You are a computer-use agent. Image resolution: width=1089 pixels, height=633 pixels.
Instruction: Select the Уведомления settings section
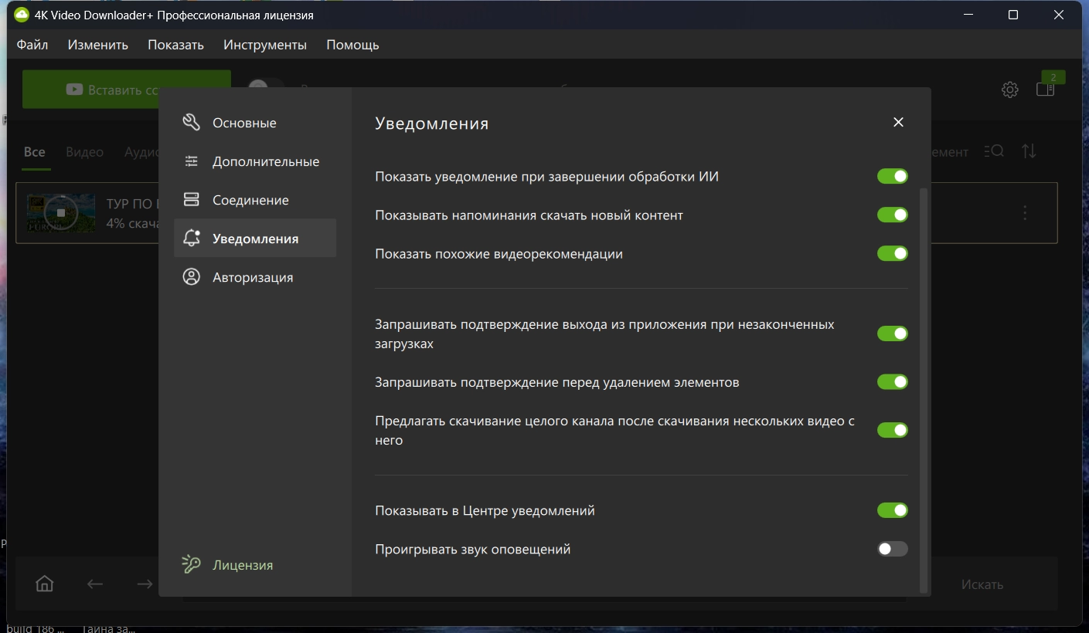pos(255,239)
